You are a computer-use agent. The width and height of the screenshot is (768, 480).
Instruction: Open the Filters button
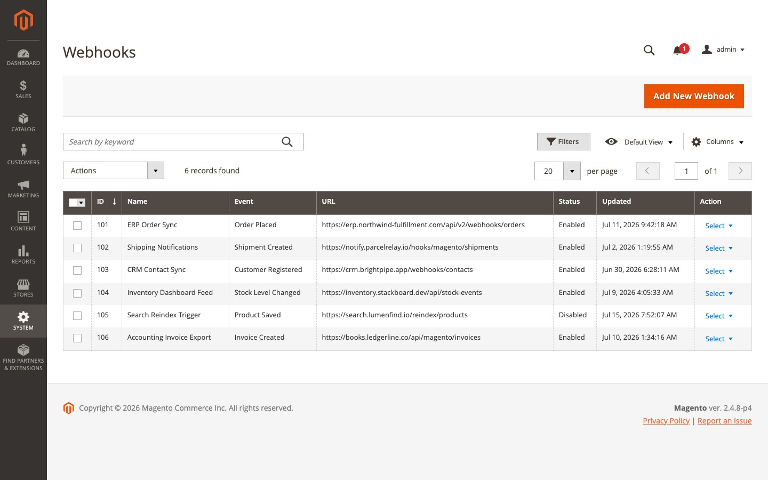[563, 141]
